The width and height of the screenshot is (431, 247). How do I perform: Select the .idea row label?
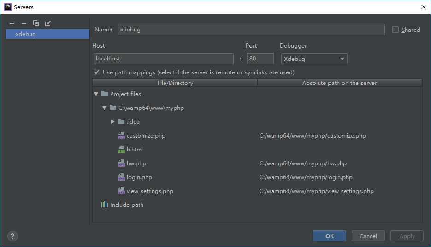click(x=133, y=122)
